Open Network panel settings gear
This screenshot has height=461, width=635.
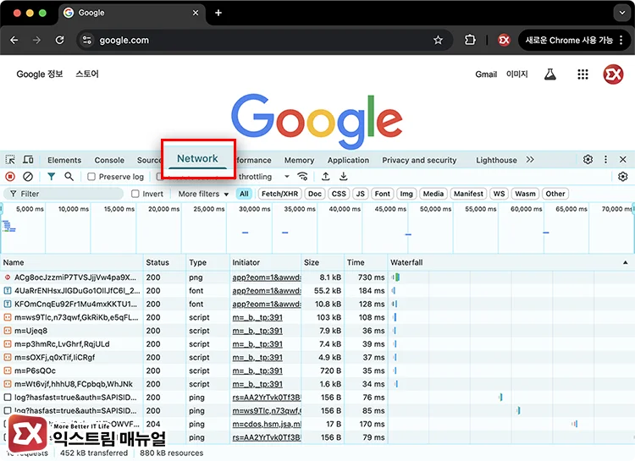click(x=623, y=177)
